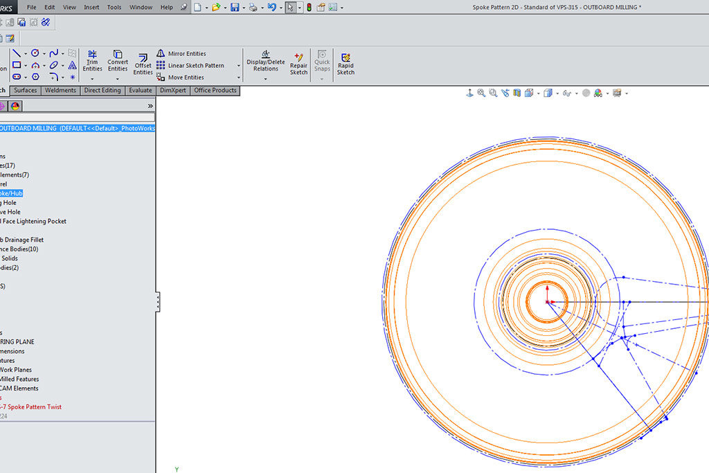The width and height of the screenshot is (709, 473).
Task: Click the Open document folder icon
Action: 216,7
